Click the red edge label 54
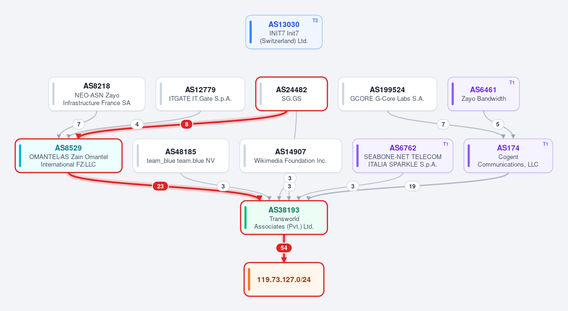Screen dimensions: 568x311 coord(284,248)
